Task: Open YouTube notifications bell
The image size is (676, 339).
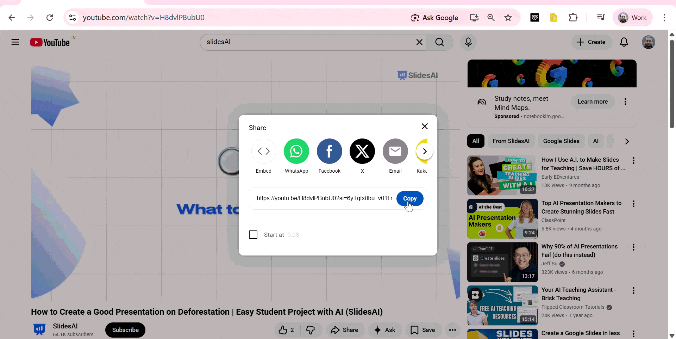Action: (x=624, y=42)
